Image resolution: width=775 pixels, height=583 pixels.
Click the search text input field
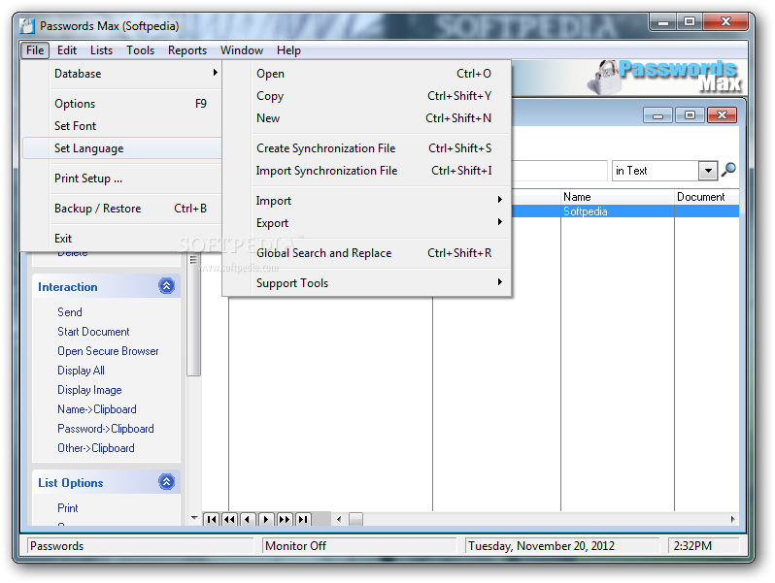pos(559,171)
